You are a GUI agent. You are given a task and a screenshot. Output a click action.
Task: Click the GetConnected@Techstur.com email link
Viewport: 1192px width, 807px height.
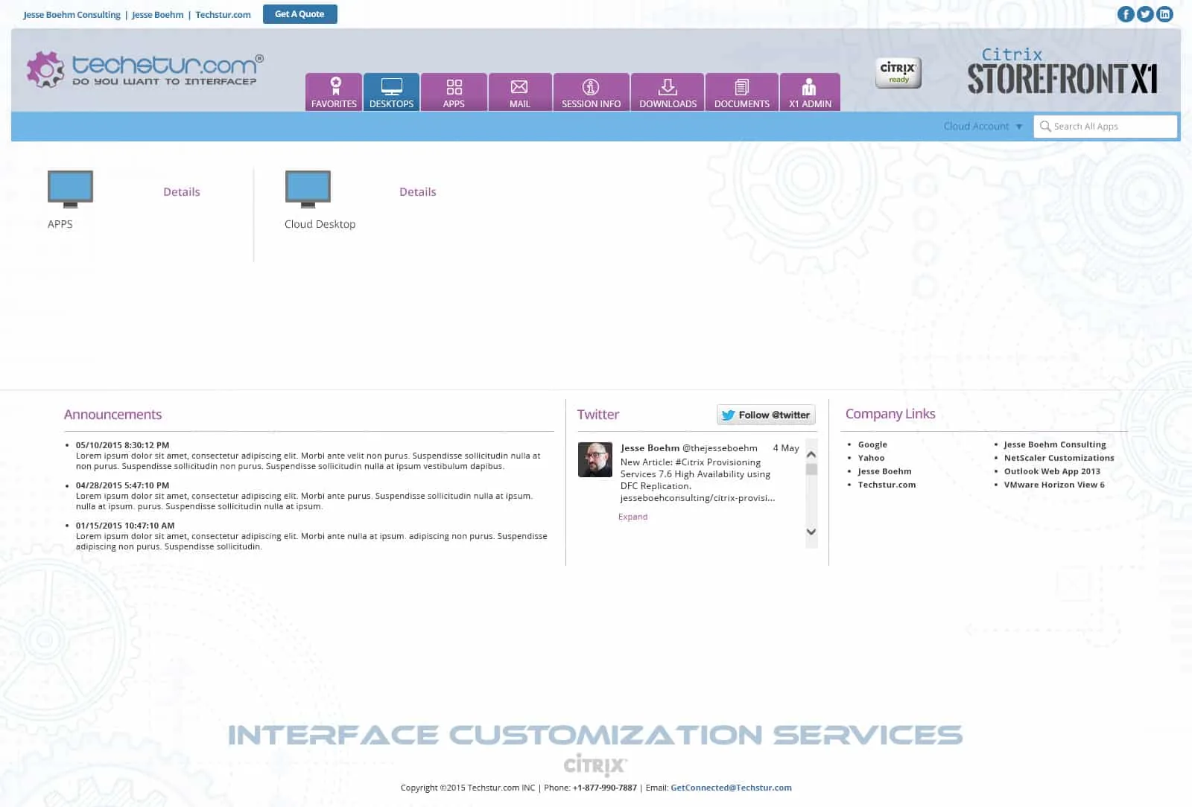(x=731, y=788)
